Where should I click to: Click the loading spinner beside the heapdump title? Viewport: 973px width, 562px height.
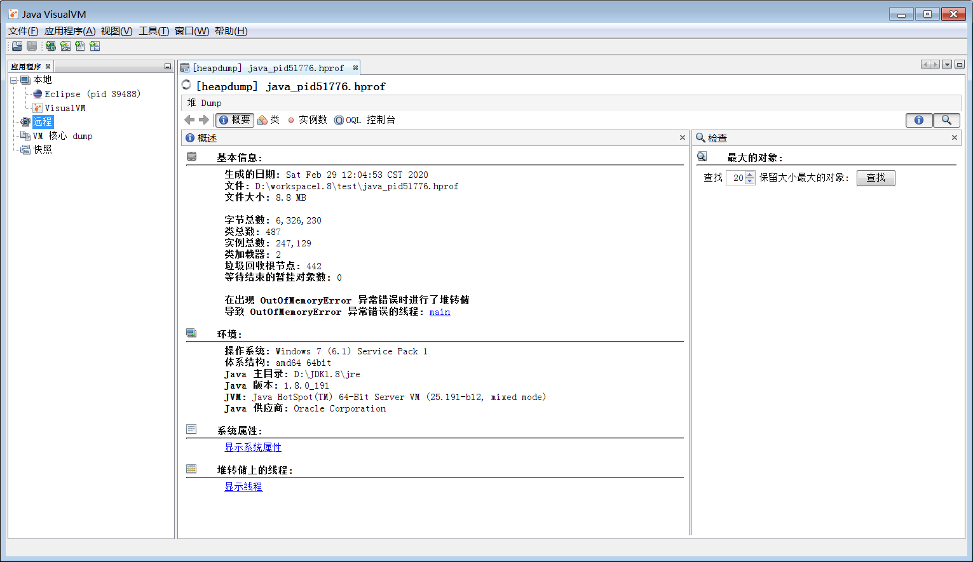(186, 85)
